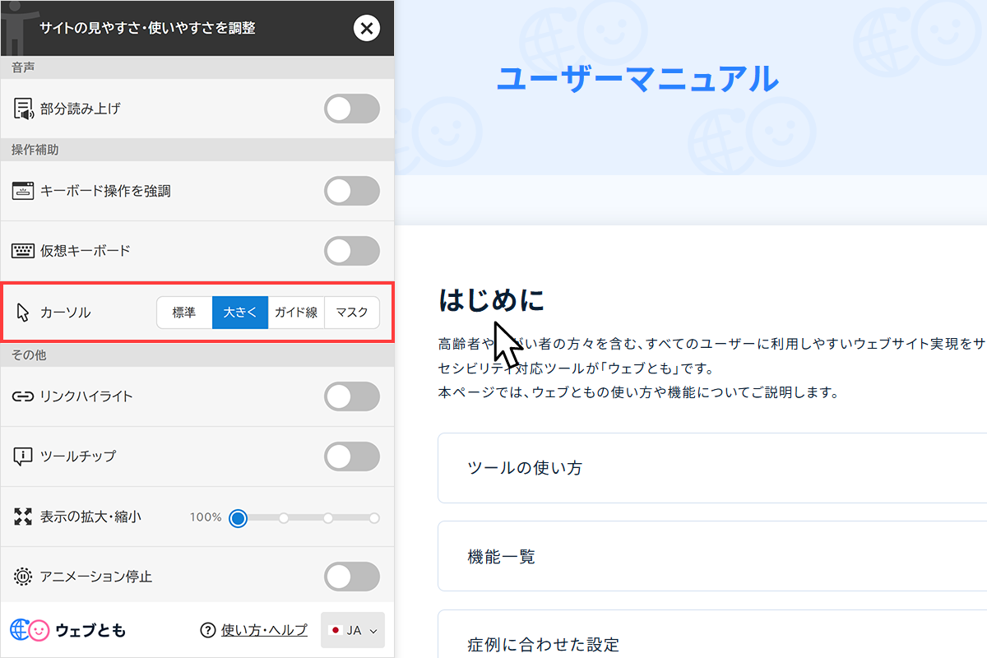Click the accessibility figure icon in the header
Viewport: 987px width, 658px height.
point(15,27)
